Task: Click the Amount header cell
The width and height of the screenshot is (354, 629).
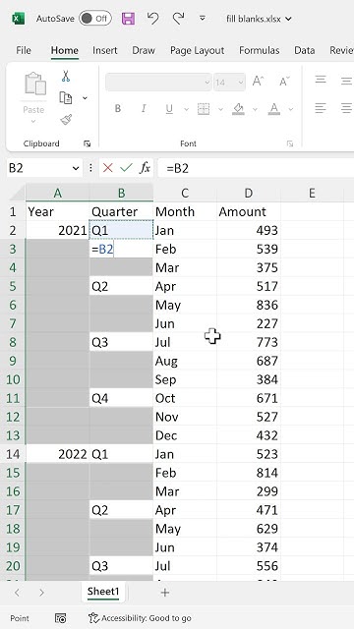Action: point(249,211)
